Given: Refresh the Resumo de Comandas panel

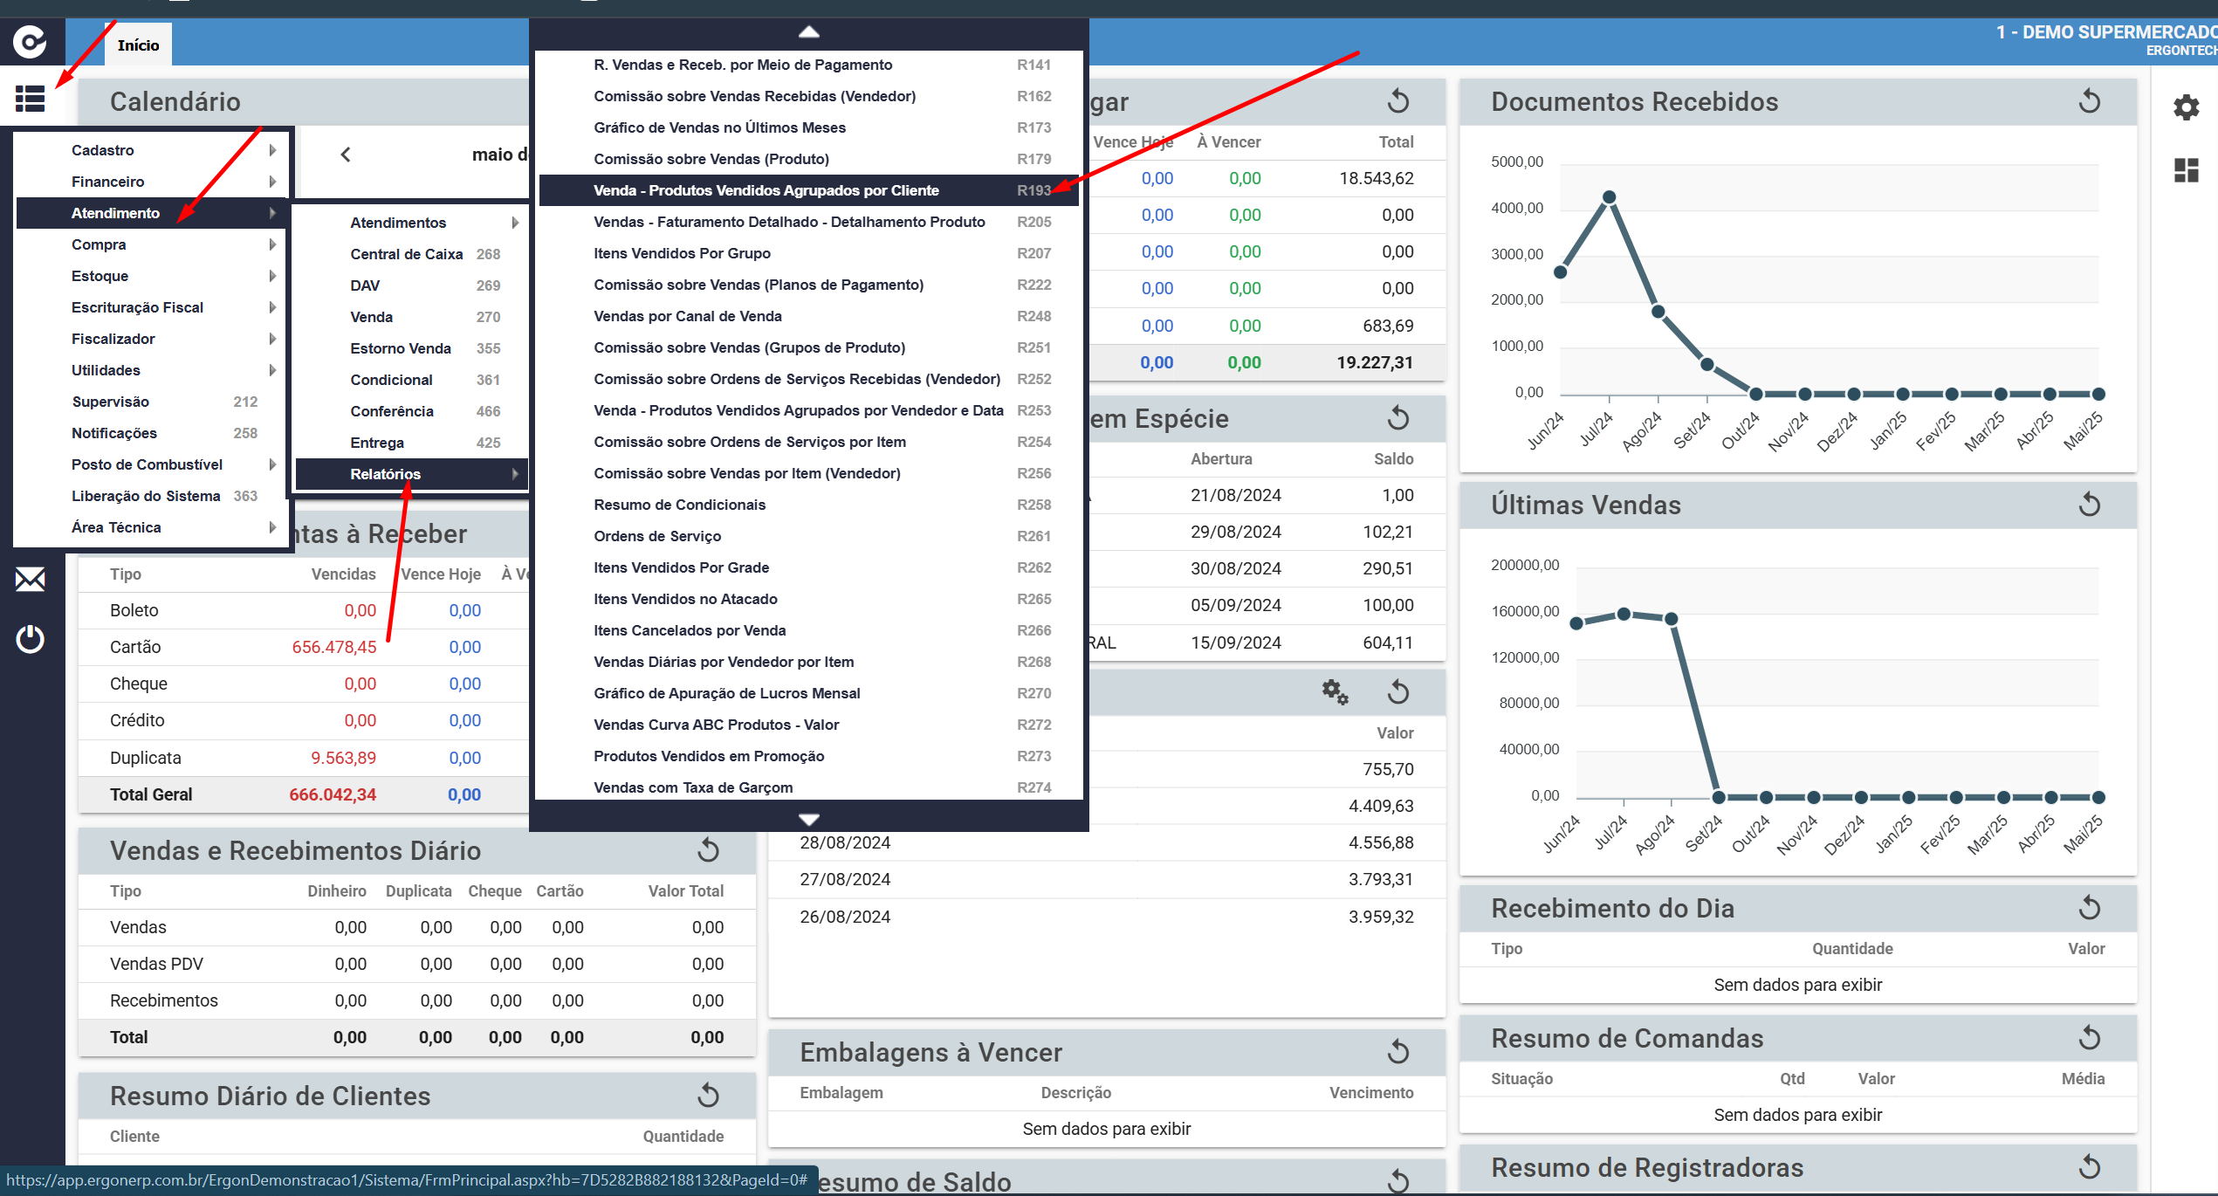Looking at the screenshot, I should coord(2090,1038).
